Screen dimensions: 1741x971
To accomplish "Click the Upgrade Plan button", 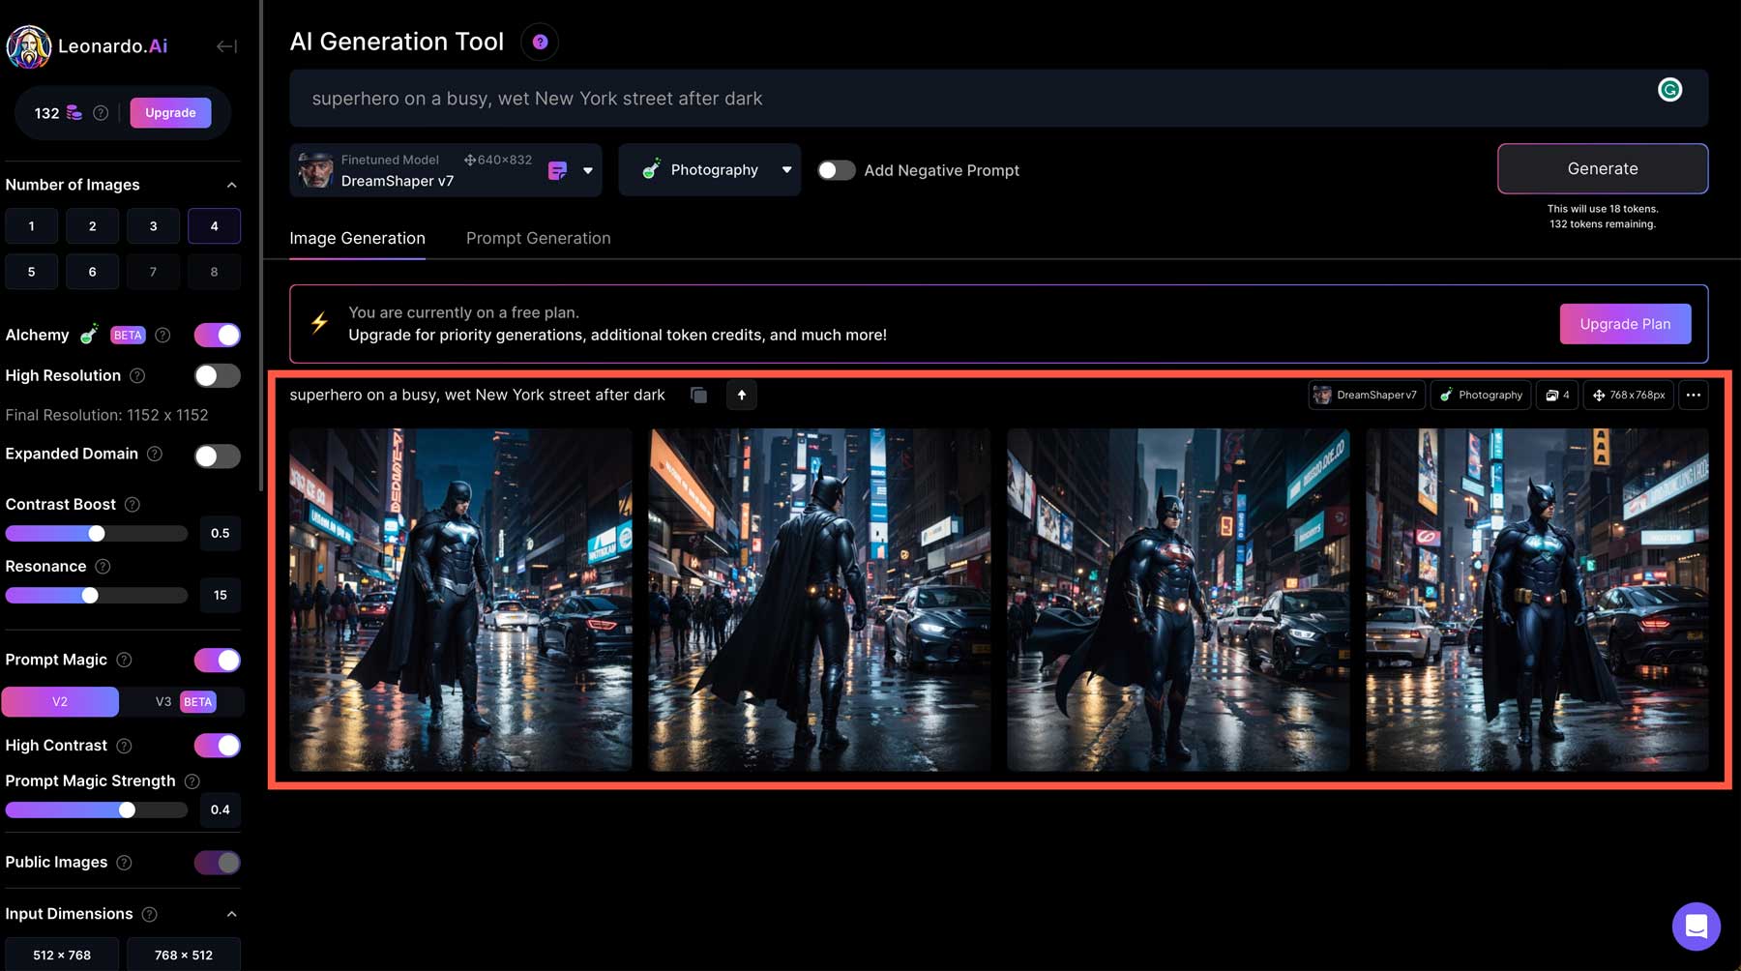I will [1625, 324].
